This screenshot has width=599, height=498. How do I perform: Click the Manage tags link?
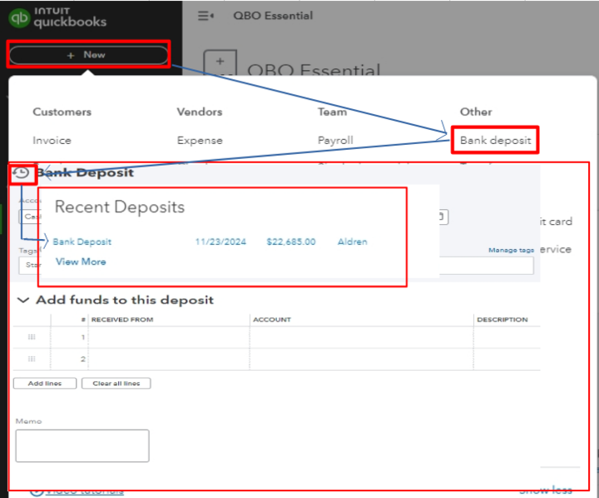coord(511,250)
